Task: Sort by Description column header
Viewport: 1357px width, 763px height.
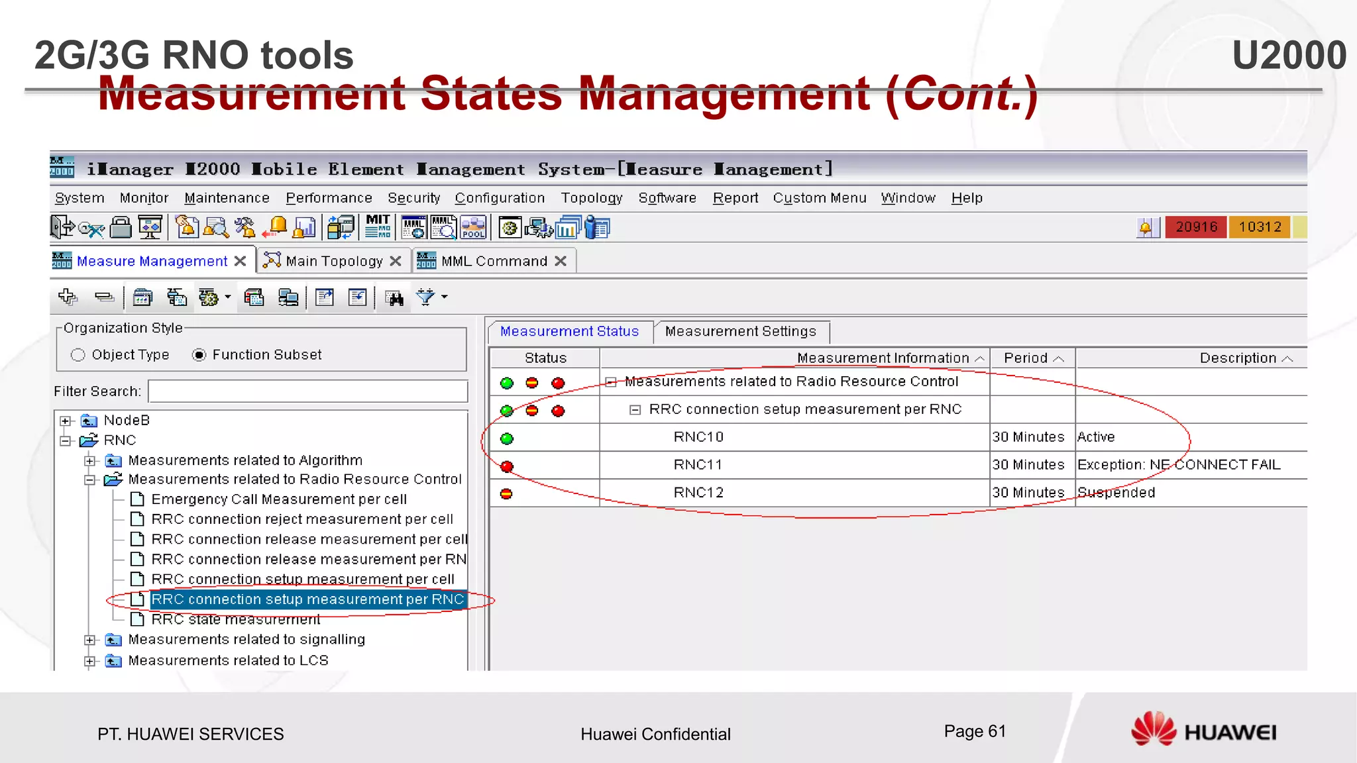Action: click(x=1191, y=358)
